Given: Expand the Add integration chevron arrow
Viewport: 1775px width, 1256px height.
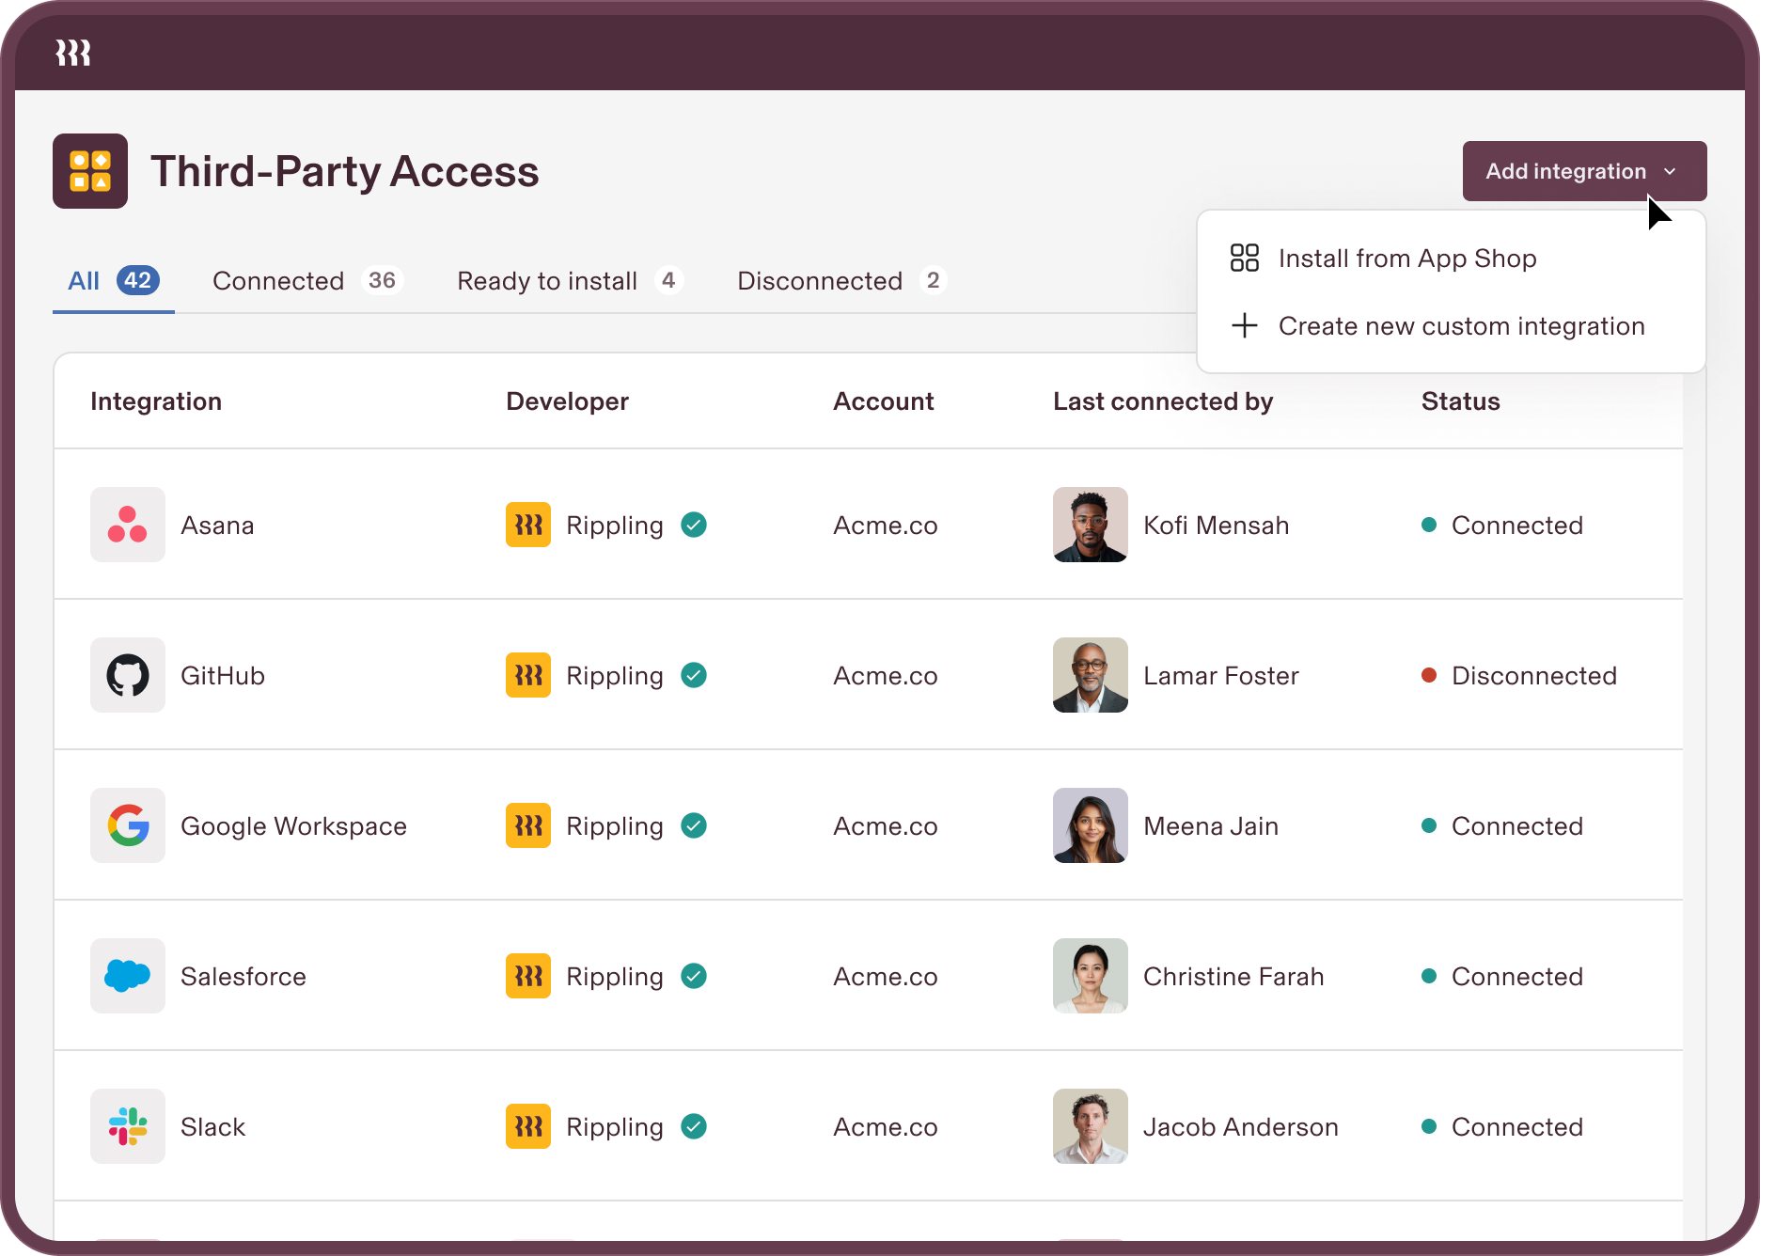Looking at the screenshot, I should point(1671,171).
